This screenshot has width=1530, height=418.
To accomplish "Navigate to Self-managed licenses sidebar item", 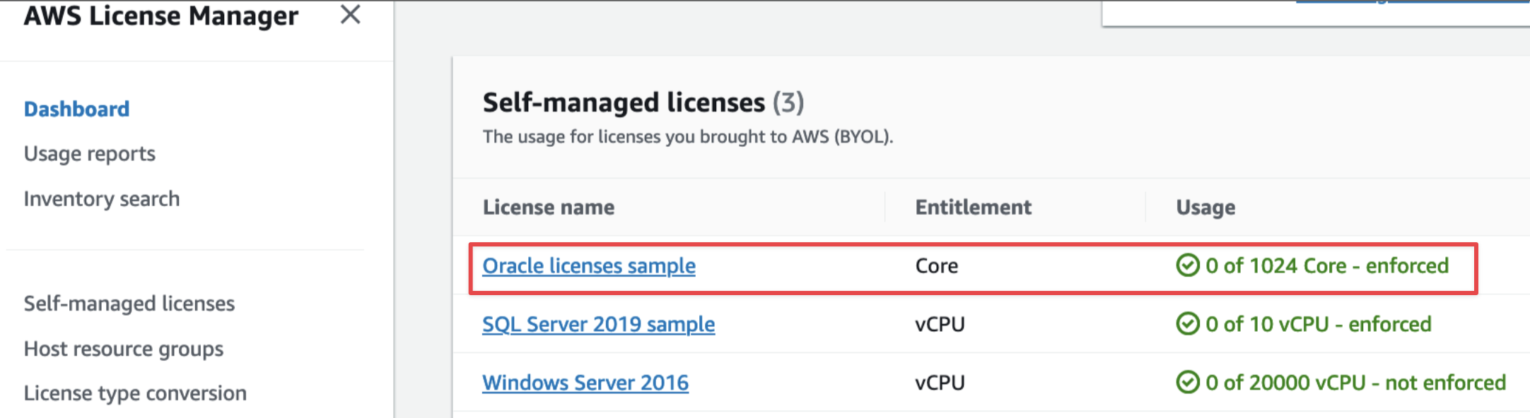I will click(129, 304).
